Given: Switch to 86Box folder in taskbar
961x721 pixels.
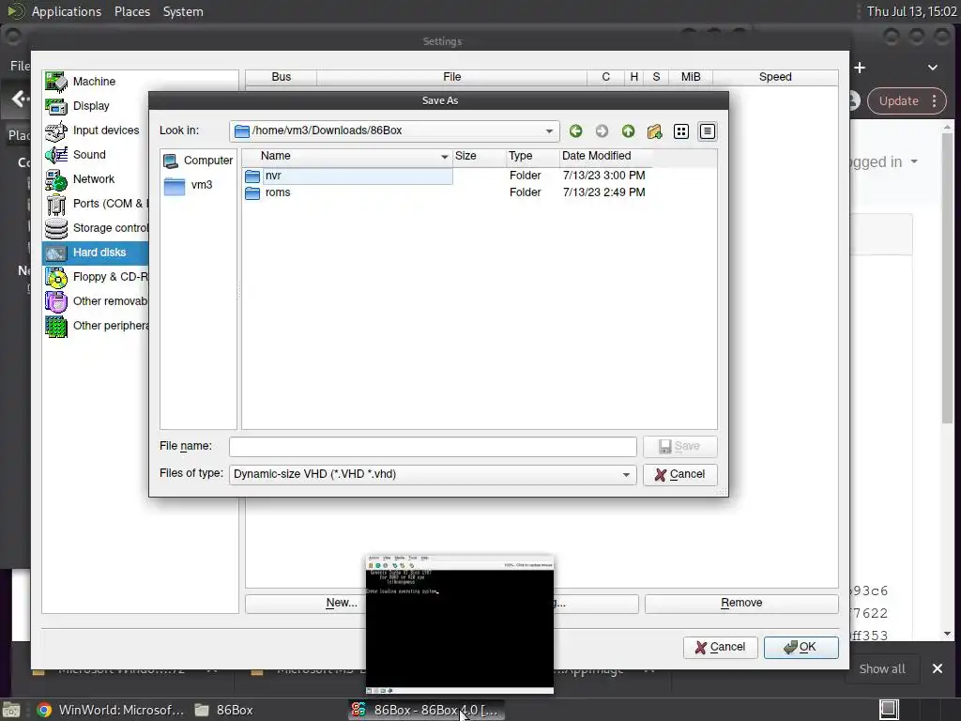Looking at the screenshot, I should (224, 710).
